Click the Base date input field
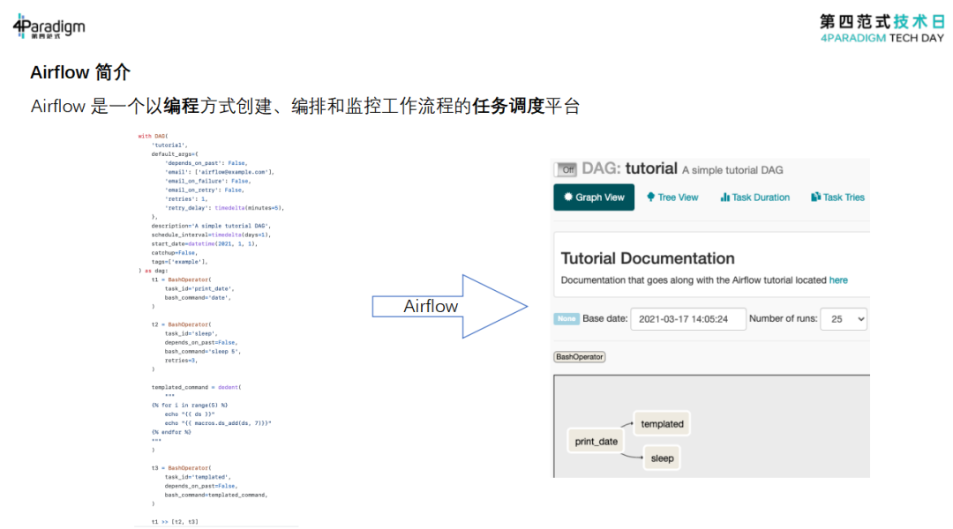The height and width of the screenshot is (529, 953). 687,318
